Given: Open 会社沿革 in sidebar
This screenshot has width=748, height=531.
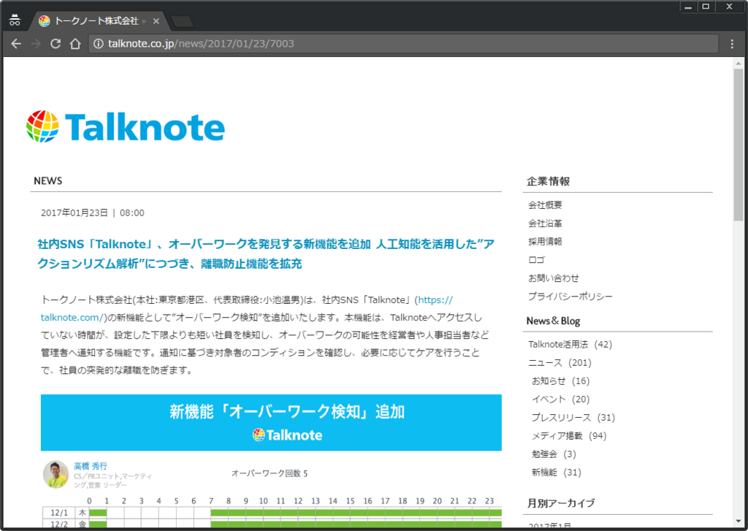Looking at the screenshot, I should click(545, 224).
